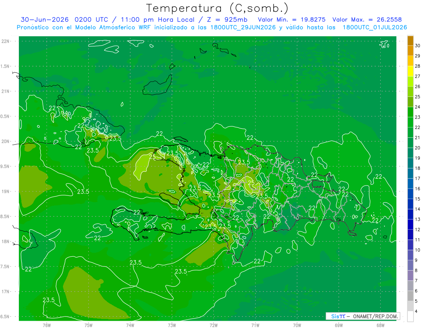Select the "1800UTC_01JUL2026" valid-until time

tap(375, 27)
